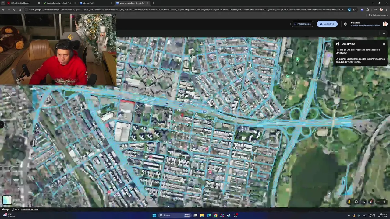This screenshot has height=219, width=390.
Task: Open the media control icon in toolbar
Action: pos(376,9)
